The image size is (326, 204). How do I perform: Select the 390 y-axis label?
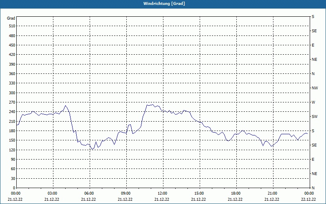[x=12, y=64]
